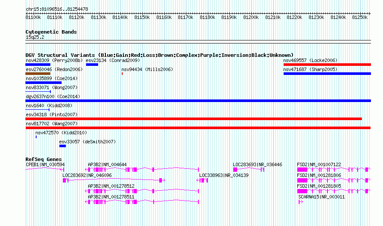Viewport: 383px width, 226px height.
Task: Click the 15q25.2 band label
Action: coord(35,37)
